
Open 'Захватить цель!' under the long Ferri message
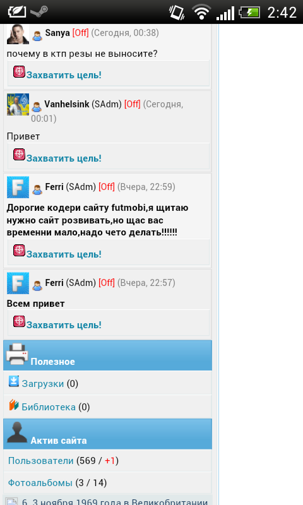[x=64, y=254]
